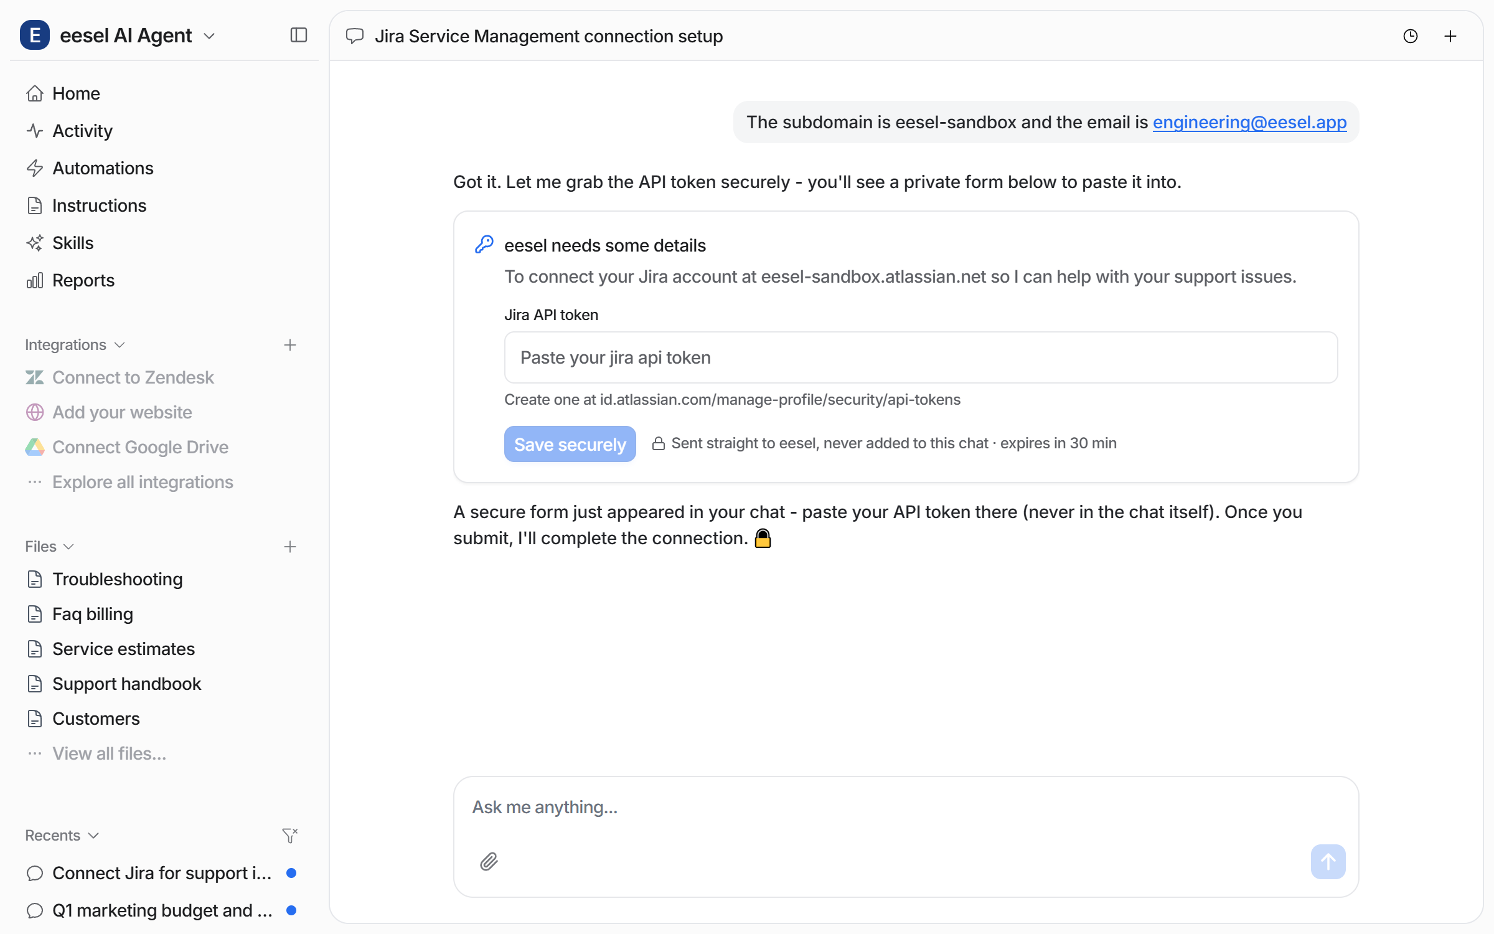Add a new integration plus icon
This screenshot has height=934, width=1494.
pyautogui.click(x=290, y=345)
